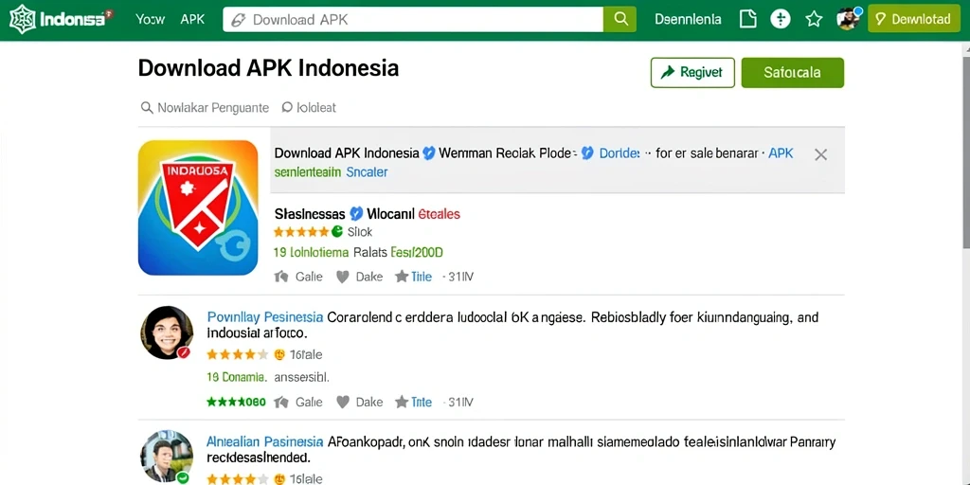Click the Indonsa site logo
The height and width of the screenshot is (485, 970).
tap(62, 19)
